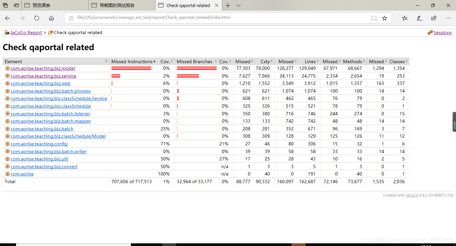This screenshot has width=456, height=246.
Task: Click the Total value 707,606 of 717,513
Action: coord(132,181)
